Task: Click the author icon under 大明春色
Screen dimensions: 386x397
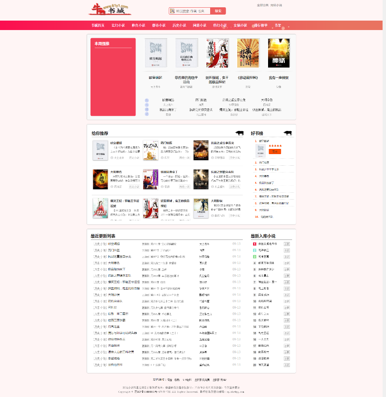Action: (x=112, y=187)
